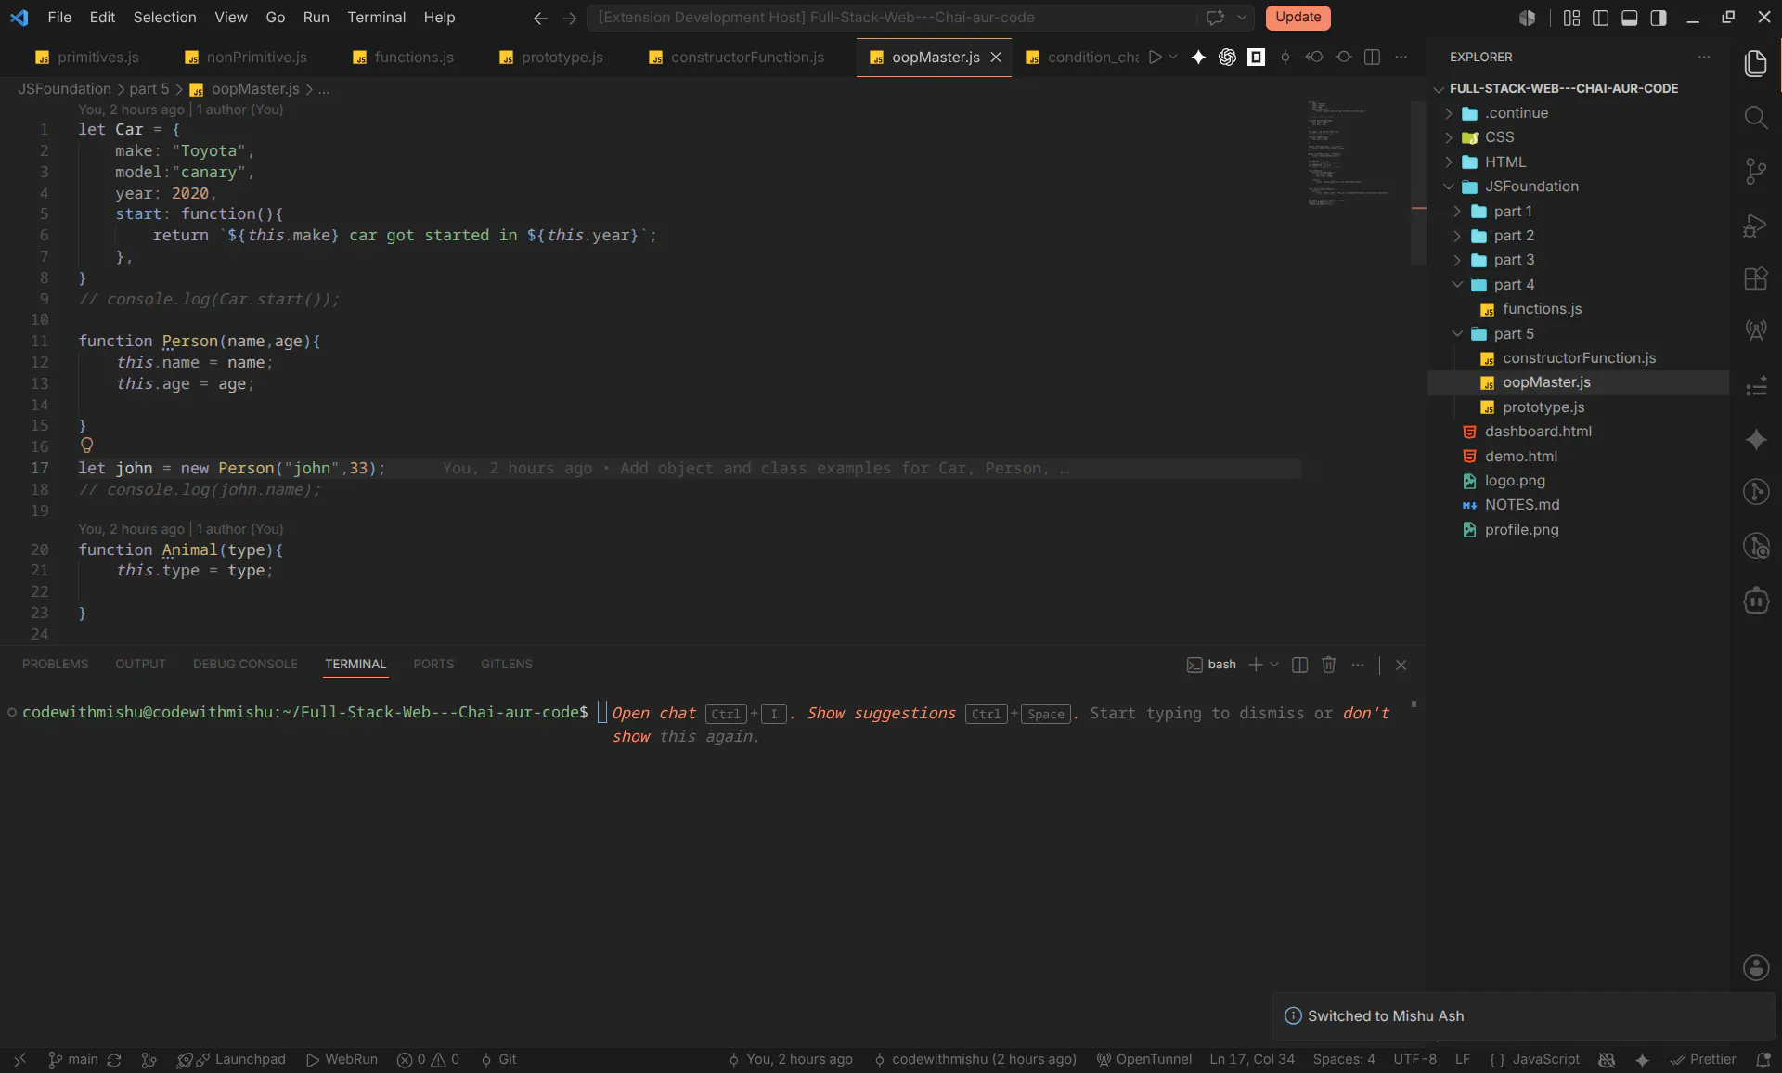
Task: Expand the CSS folder
Action: click(1449, 137)
